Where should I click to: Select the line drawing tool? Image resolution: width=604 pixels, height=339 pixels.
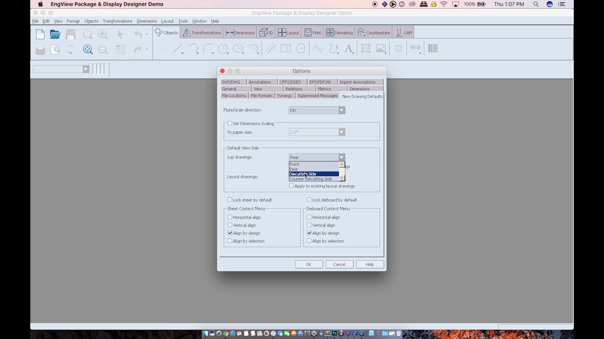[178, 48]
